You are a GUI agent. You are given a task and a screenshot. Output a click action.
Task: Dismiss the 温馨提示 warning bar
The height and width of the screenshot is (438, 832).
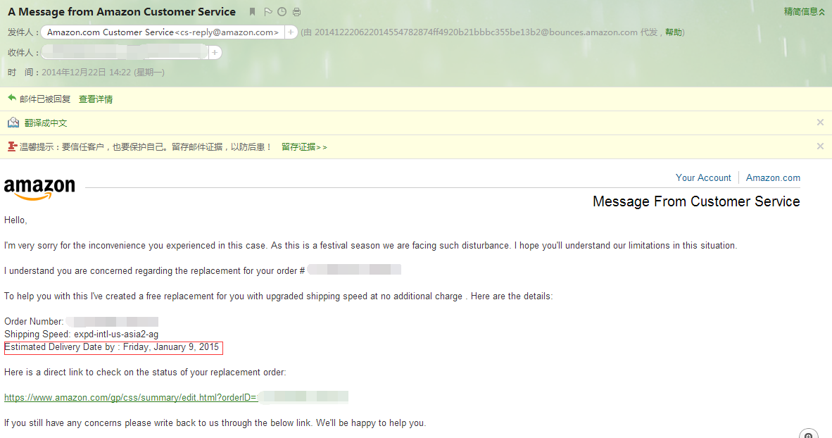820,146
